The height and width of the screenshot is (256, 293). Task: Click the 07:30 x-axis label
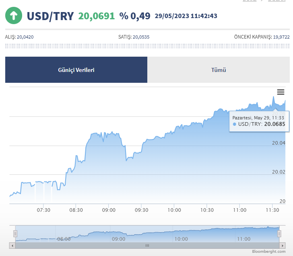43,210
